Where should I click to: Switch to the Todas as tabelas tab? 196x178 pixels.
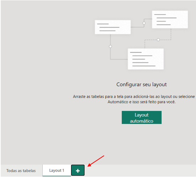click(21, 171)
